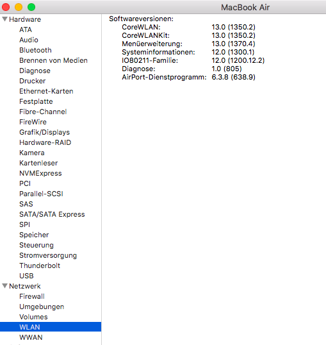Open the Audio hardware entry

tap(29, 40)
